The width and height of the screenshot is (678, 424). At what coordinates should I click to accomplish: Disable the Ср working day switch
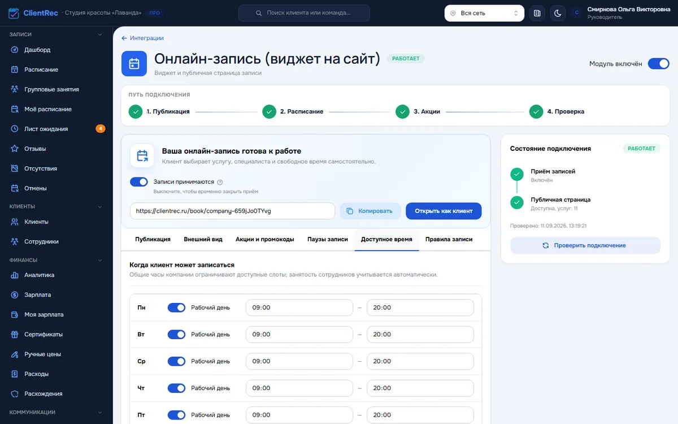click(x=176, y=361)
